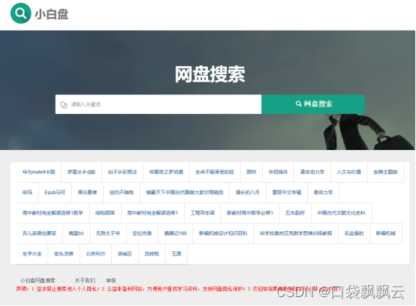Screen dimensions: 416x306
Task: Click the 玉源 tag
Action: (x=176, y=253)
